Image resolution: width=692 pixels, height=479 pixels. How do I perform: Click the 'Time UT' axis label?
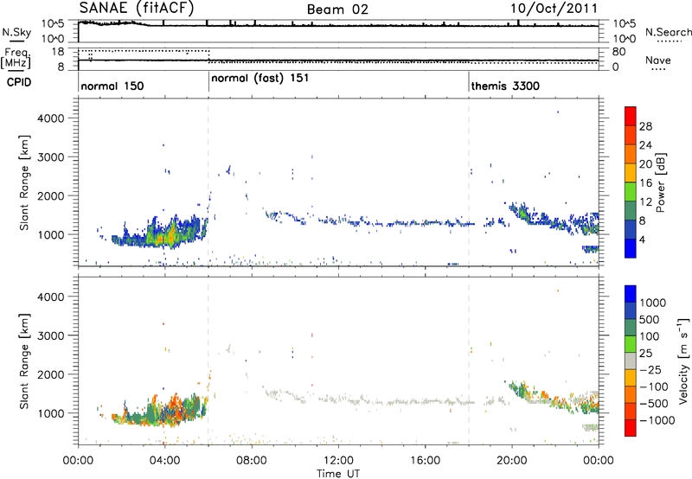pos(338,473)
